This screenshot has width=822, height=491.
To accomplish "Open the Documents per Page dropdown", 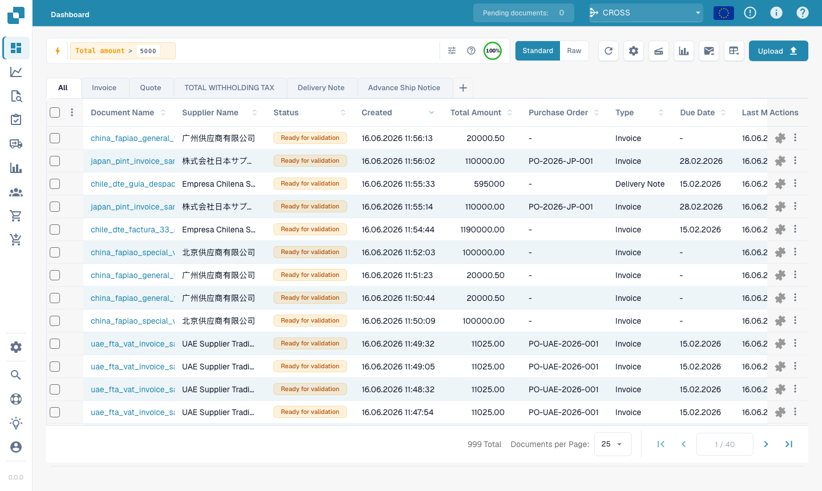I will point(613,444).
